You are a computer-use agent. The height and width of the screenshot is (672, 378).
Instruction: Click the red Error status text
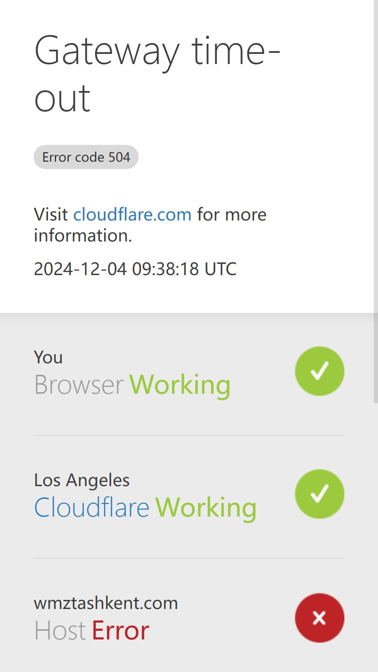coord(120,631)
